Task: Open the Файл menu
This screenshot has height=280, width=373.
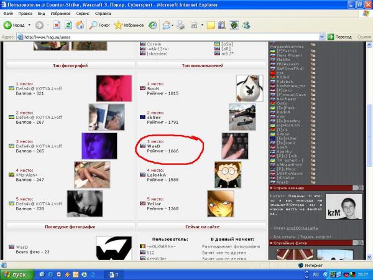Action: pyautogui.click(x=8, y=14)
